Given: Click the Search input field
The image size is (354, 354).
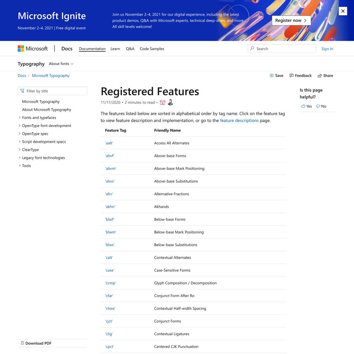Looking at the screenshot, I should [282, 48].
